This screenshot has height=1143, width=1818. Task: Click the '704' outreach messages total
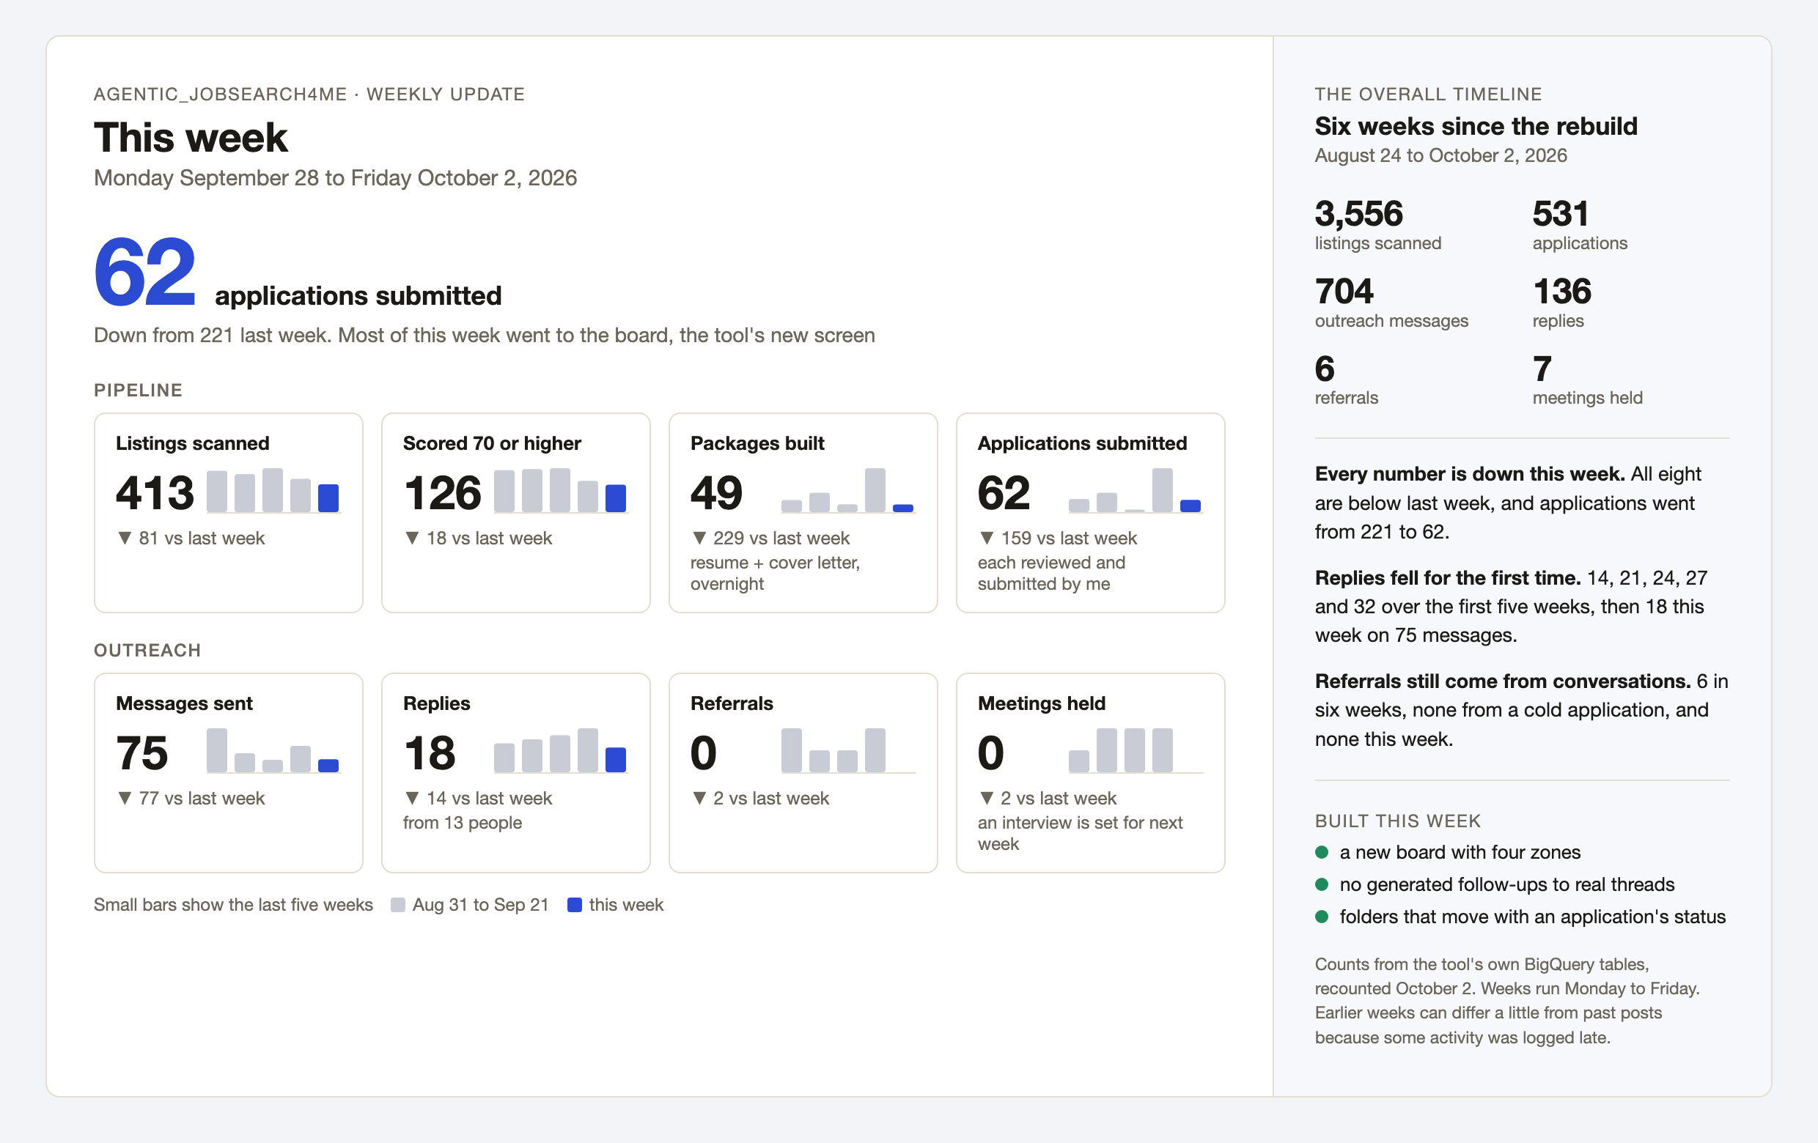pyautogui.click(x=1344, y=291)
